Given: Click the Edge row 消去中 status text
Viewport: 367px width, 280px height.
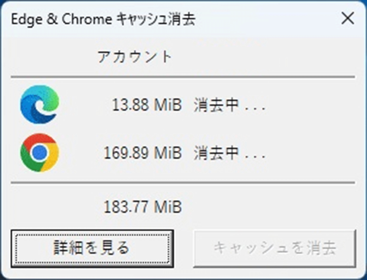Looking at the screenshot, I should coord(216,105).
